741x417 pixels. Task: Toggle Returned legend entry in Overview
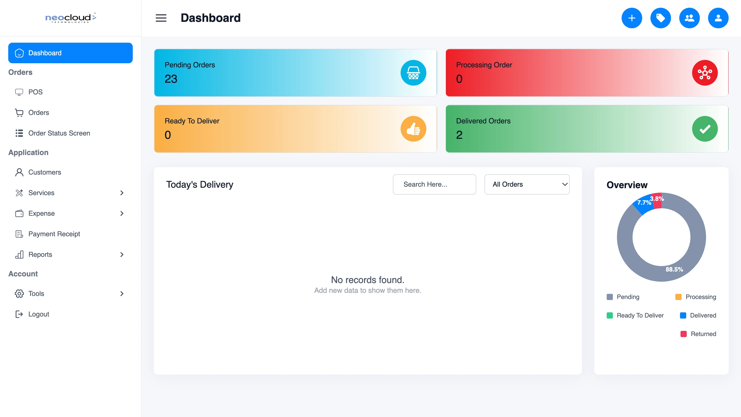(x=698, y=334)
